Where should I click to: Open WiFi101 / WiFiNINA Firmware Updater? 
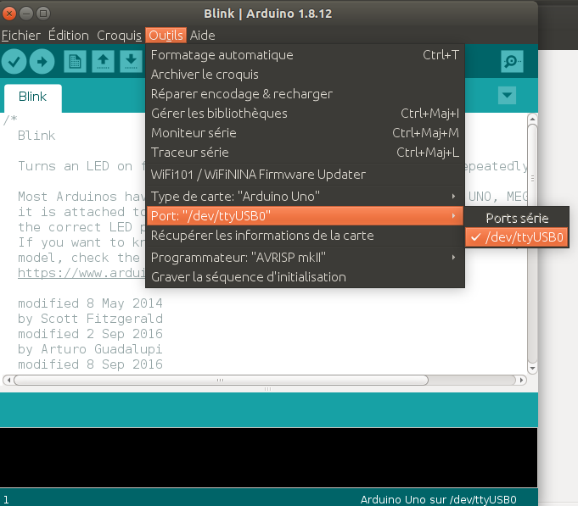tap(305, 175)
